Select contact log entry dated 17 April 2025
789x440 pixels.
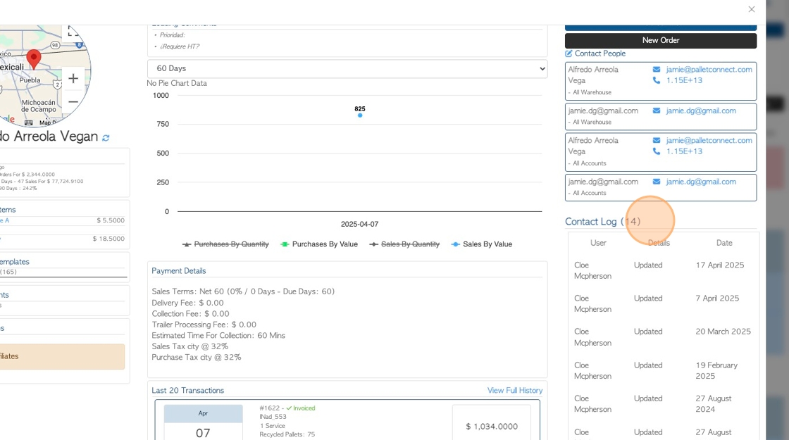[662, 270]
